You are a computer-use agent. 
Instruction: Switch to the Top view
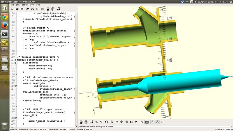117,122
